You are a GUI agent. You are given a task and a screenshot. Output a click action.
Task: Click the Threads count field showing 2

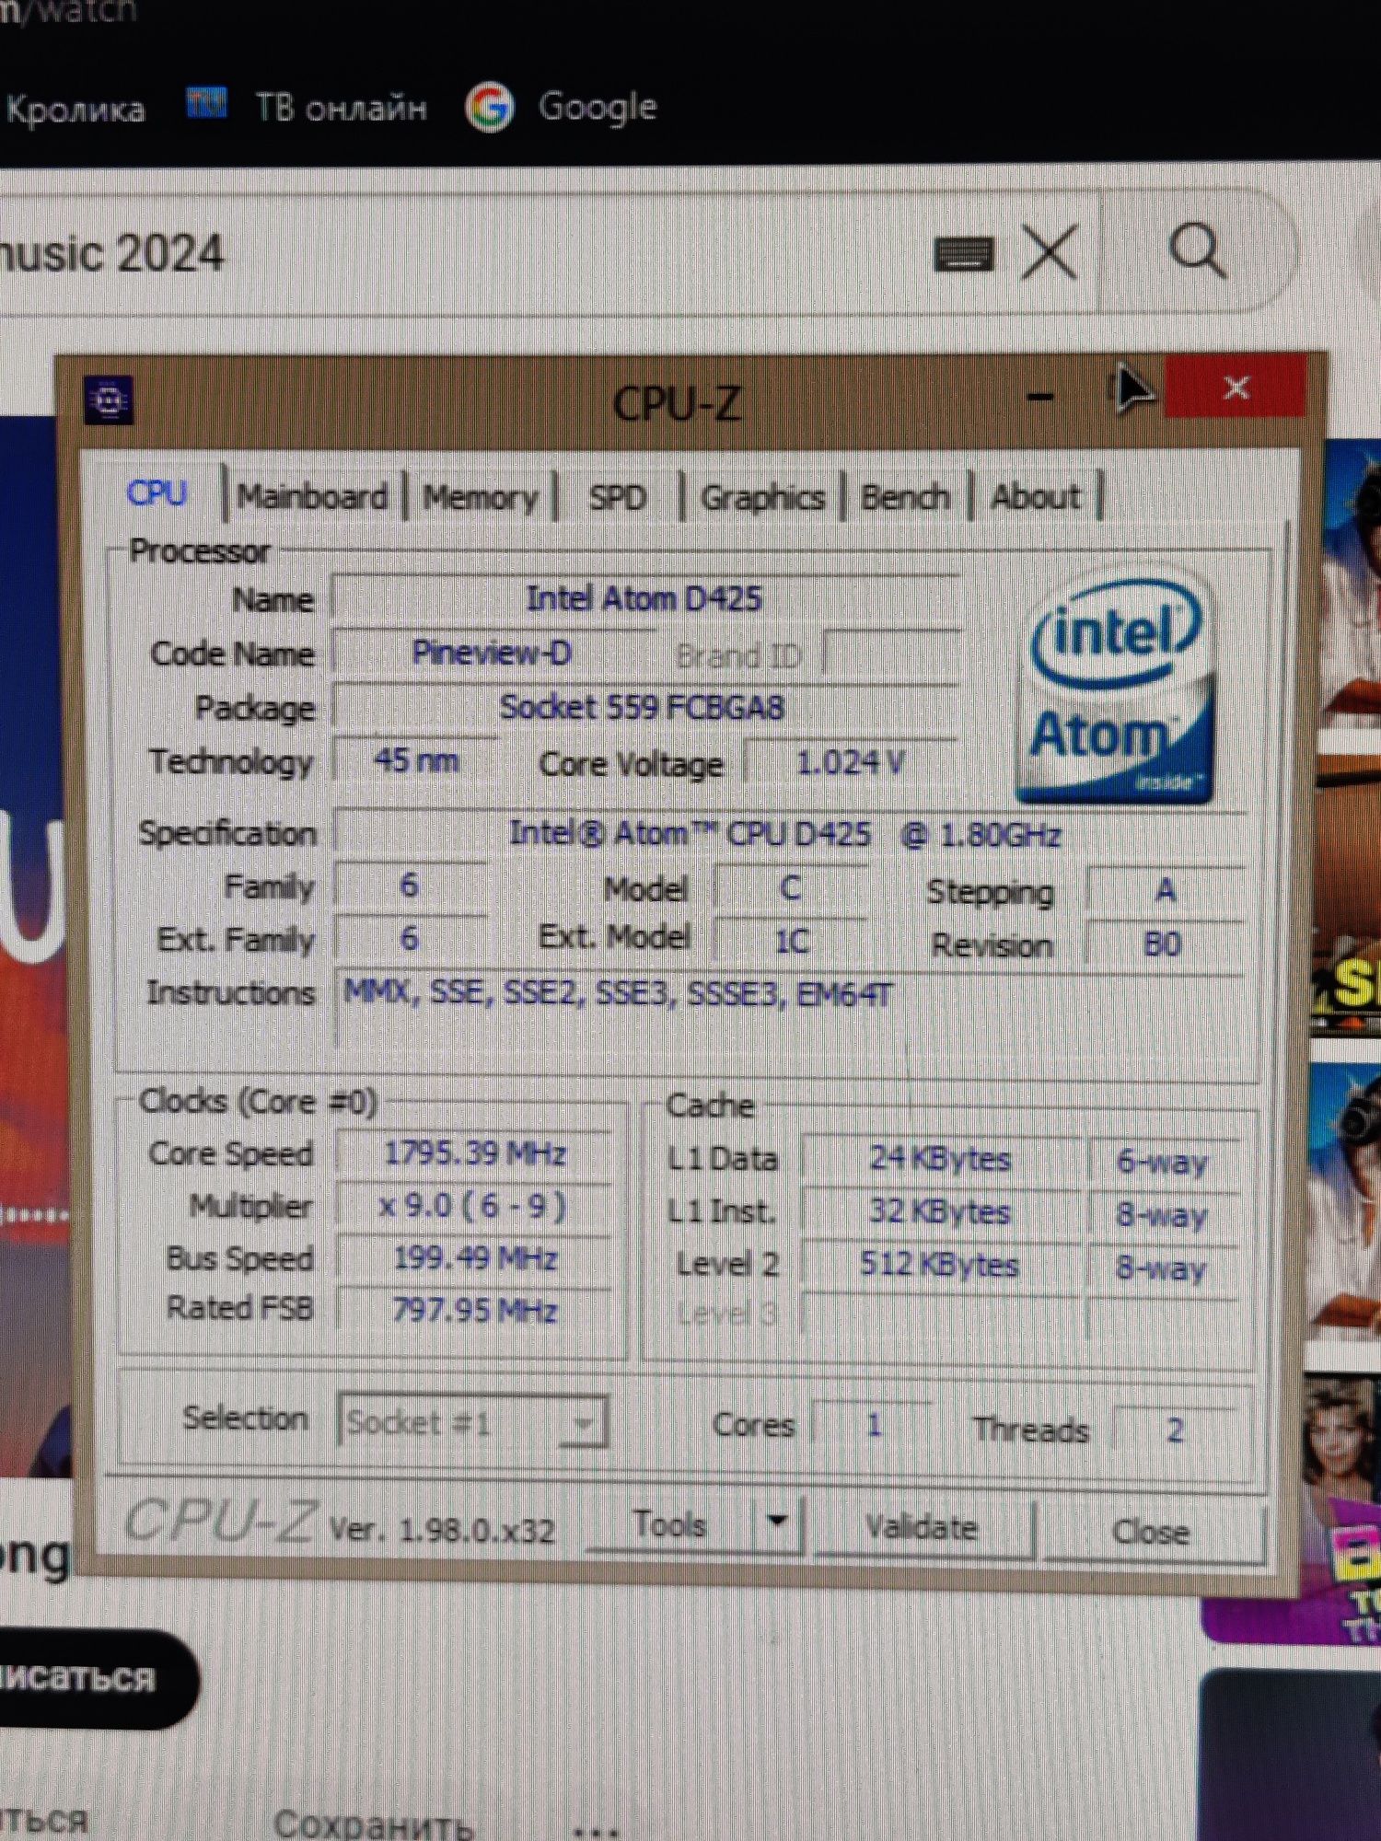point(1175,1430)
